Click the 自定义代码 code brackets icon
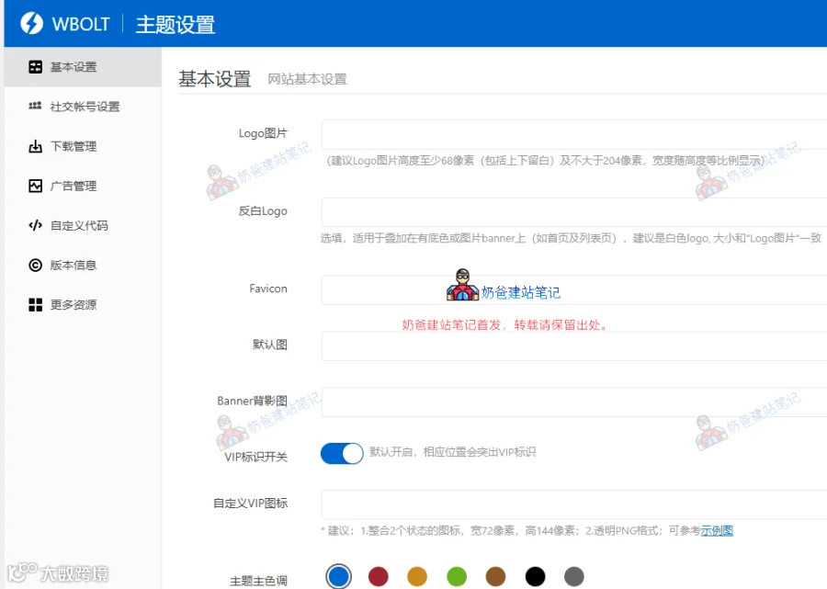Screen dimensions: 827x589 [35, 226]
